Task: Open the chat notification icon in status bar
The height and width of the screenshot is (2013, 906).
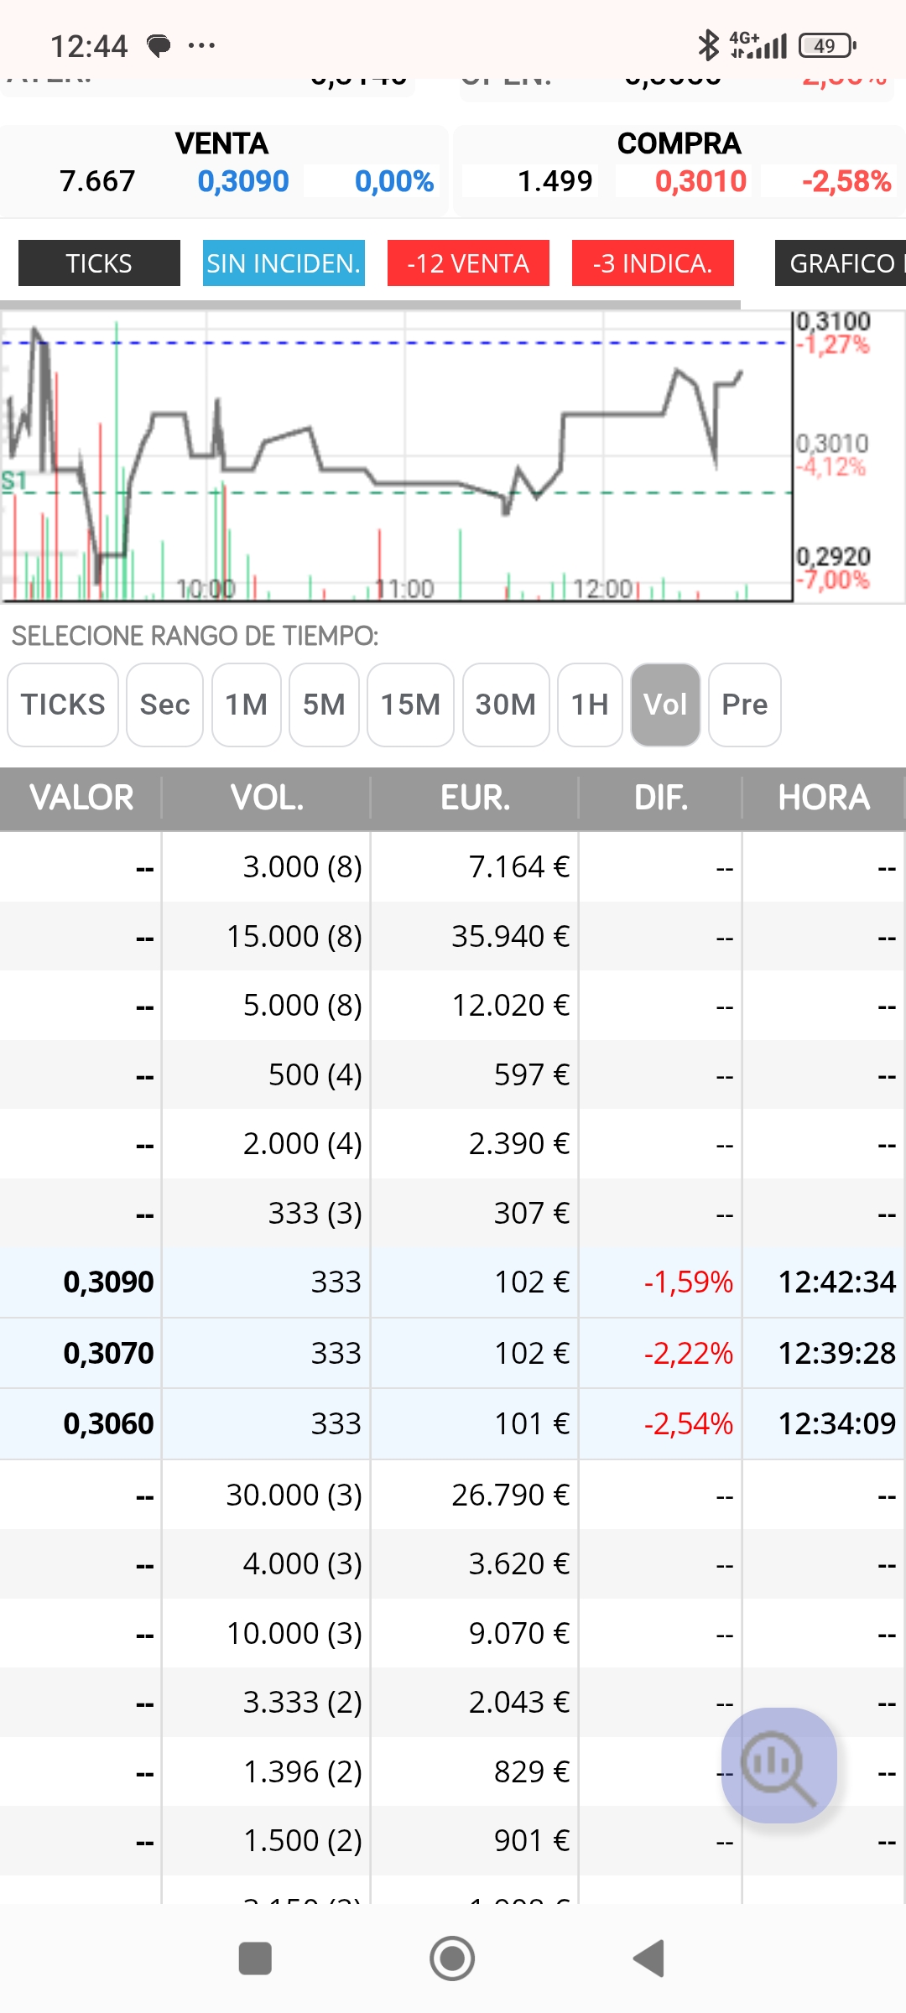Action: tap(159, 45)
